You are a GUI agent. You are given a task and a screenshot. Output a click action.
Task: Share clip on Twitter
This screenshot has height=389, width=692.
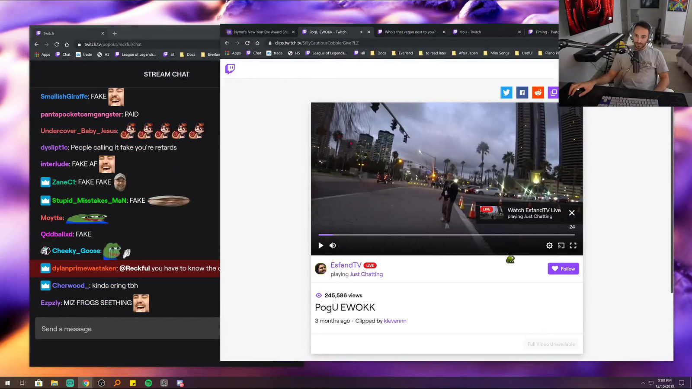click(506, 92)
